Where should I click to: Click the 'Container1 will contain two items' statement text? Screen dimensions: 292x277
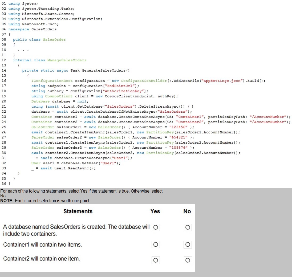[x=42, y=245]
